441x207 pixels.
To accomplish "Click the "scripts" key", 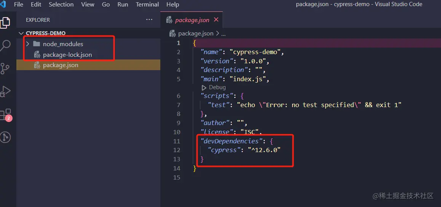I will [x=217, y=96].
